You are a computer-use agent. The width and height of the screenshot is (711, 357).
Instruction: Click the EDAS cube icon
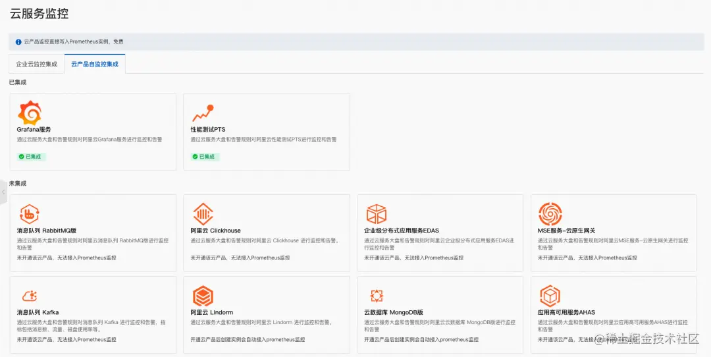coord(377,214)
